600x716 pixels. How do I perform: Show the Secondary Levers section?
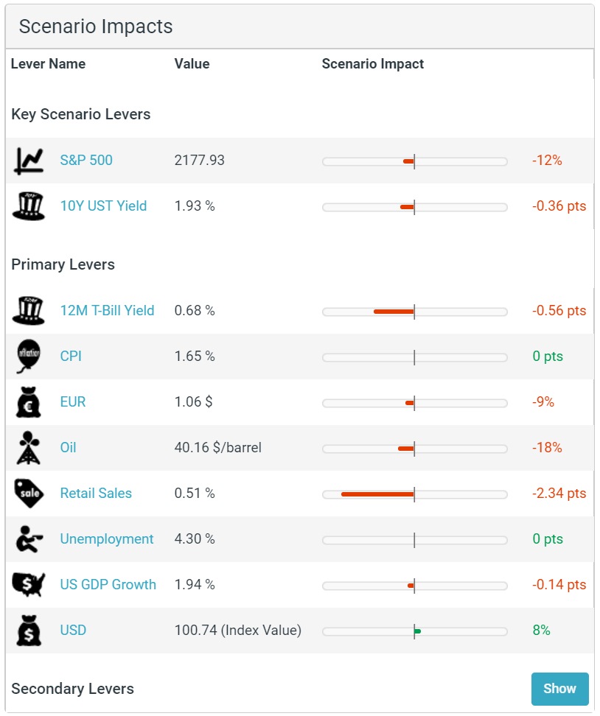559,689
